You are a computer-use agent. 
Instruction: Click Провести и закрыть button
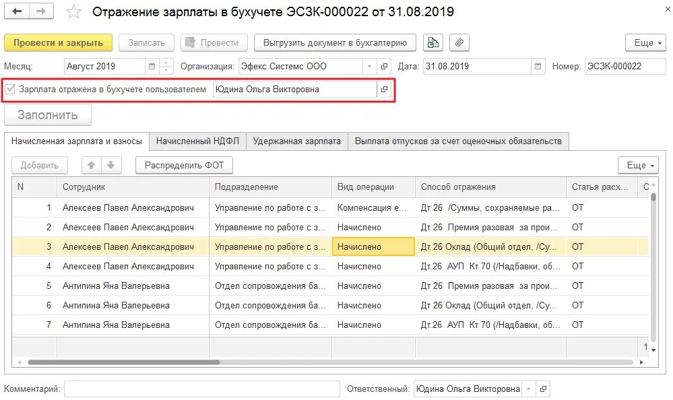point(59,42)
